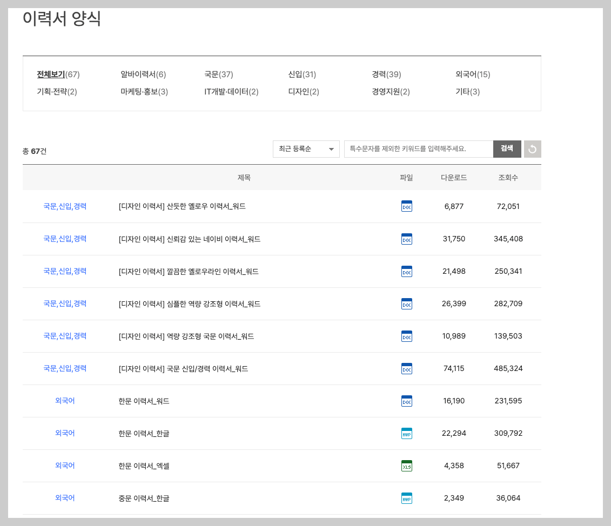Select the 알바이력서(6) filter tab
This screenshot has height=526, width=611.
pos(143,75)
